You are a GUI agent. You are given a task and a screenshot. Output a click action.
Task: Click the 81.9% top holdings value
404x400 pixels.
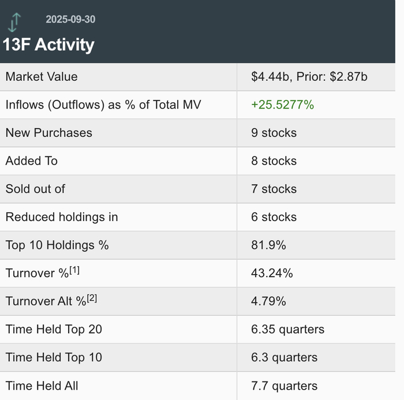[x=268, y=245]
